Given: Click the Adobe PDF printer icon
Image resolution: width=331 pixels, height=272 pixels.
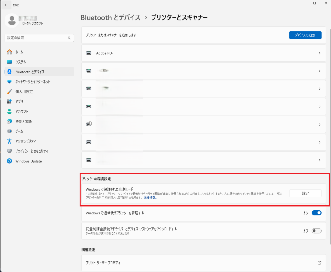Looking at the screenshot, I should coord(89,53).
